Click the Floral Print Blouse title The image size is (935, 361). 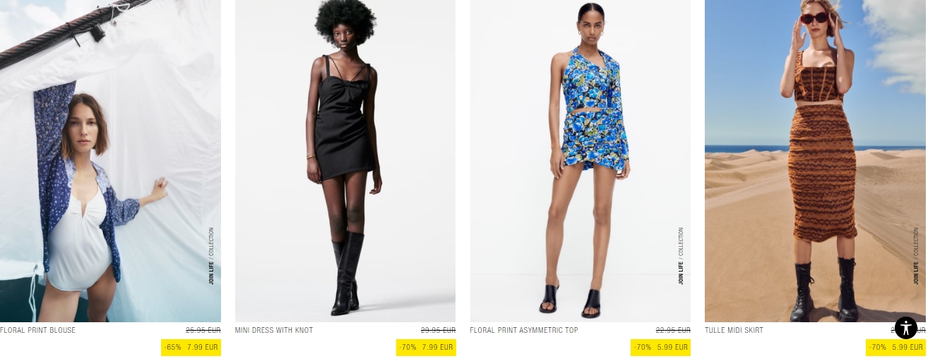click(37, 330)
